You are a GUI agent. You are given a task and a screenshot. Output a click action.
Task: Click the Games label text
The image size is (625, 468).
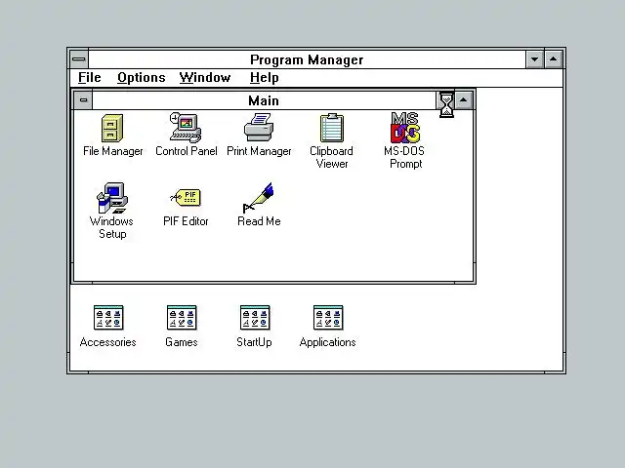tap(182, 342)
